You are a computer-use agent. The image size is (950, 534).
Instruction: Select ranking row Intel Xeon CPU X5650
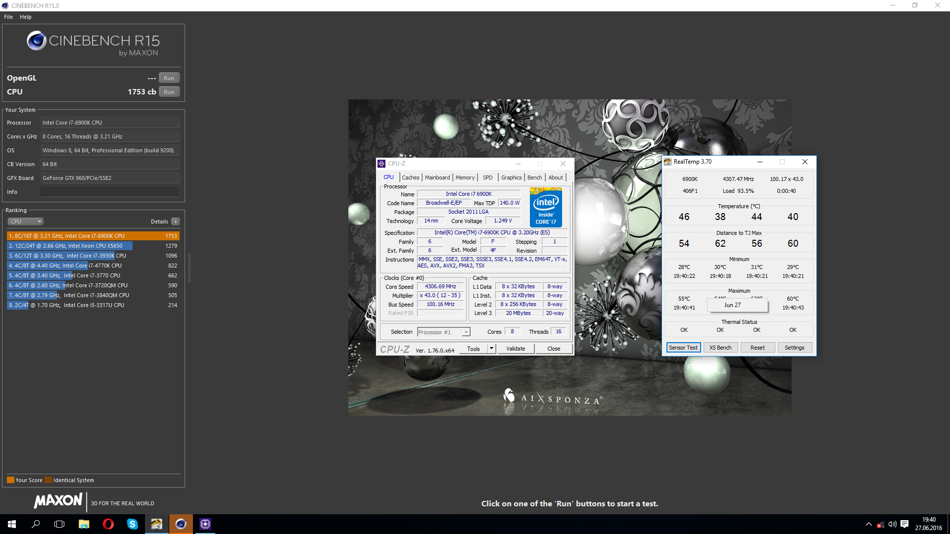(x=93, y=246)
